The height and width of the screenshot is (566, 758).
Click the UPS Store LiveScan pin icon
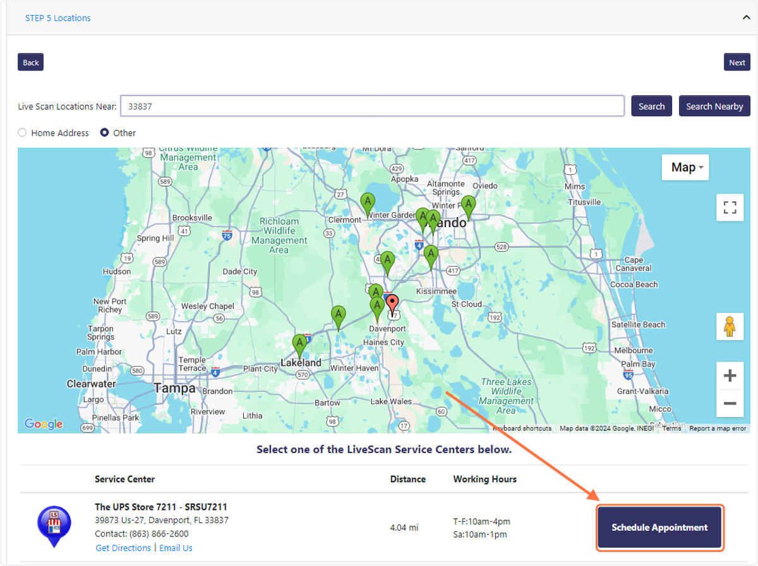[x=54, y=525]
